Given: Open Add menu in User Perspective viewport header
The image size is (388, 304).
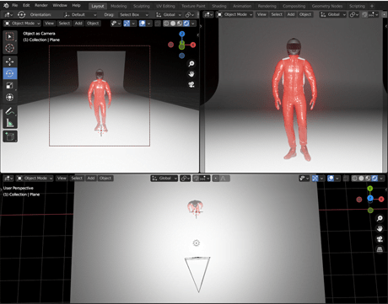Looking at the screenshot, I should coord(91,179).
